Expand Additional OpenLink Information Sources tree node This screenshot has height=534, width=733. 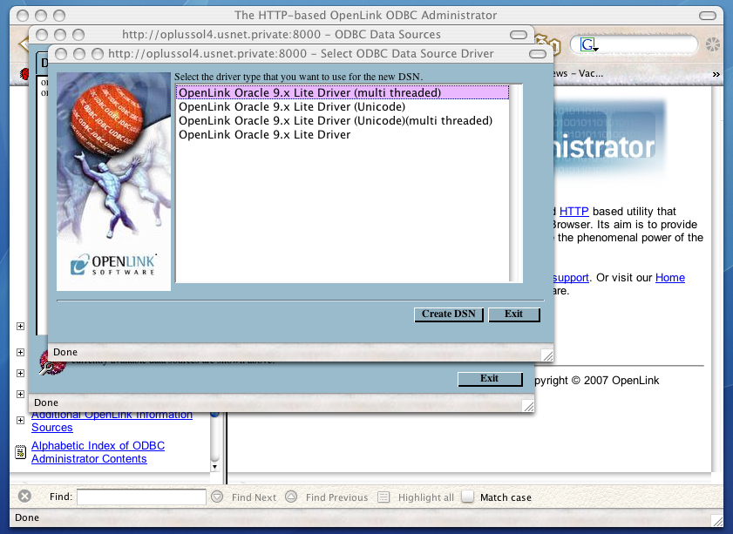(x=20, y=420)
